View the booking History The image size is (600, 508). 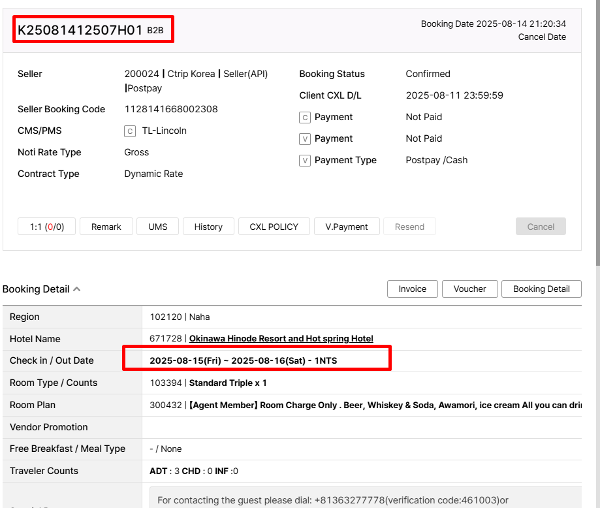208,227
